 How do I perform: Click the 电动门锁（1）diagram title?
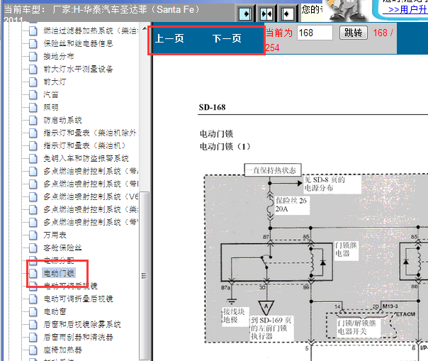coord(225,147)
